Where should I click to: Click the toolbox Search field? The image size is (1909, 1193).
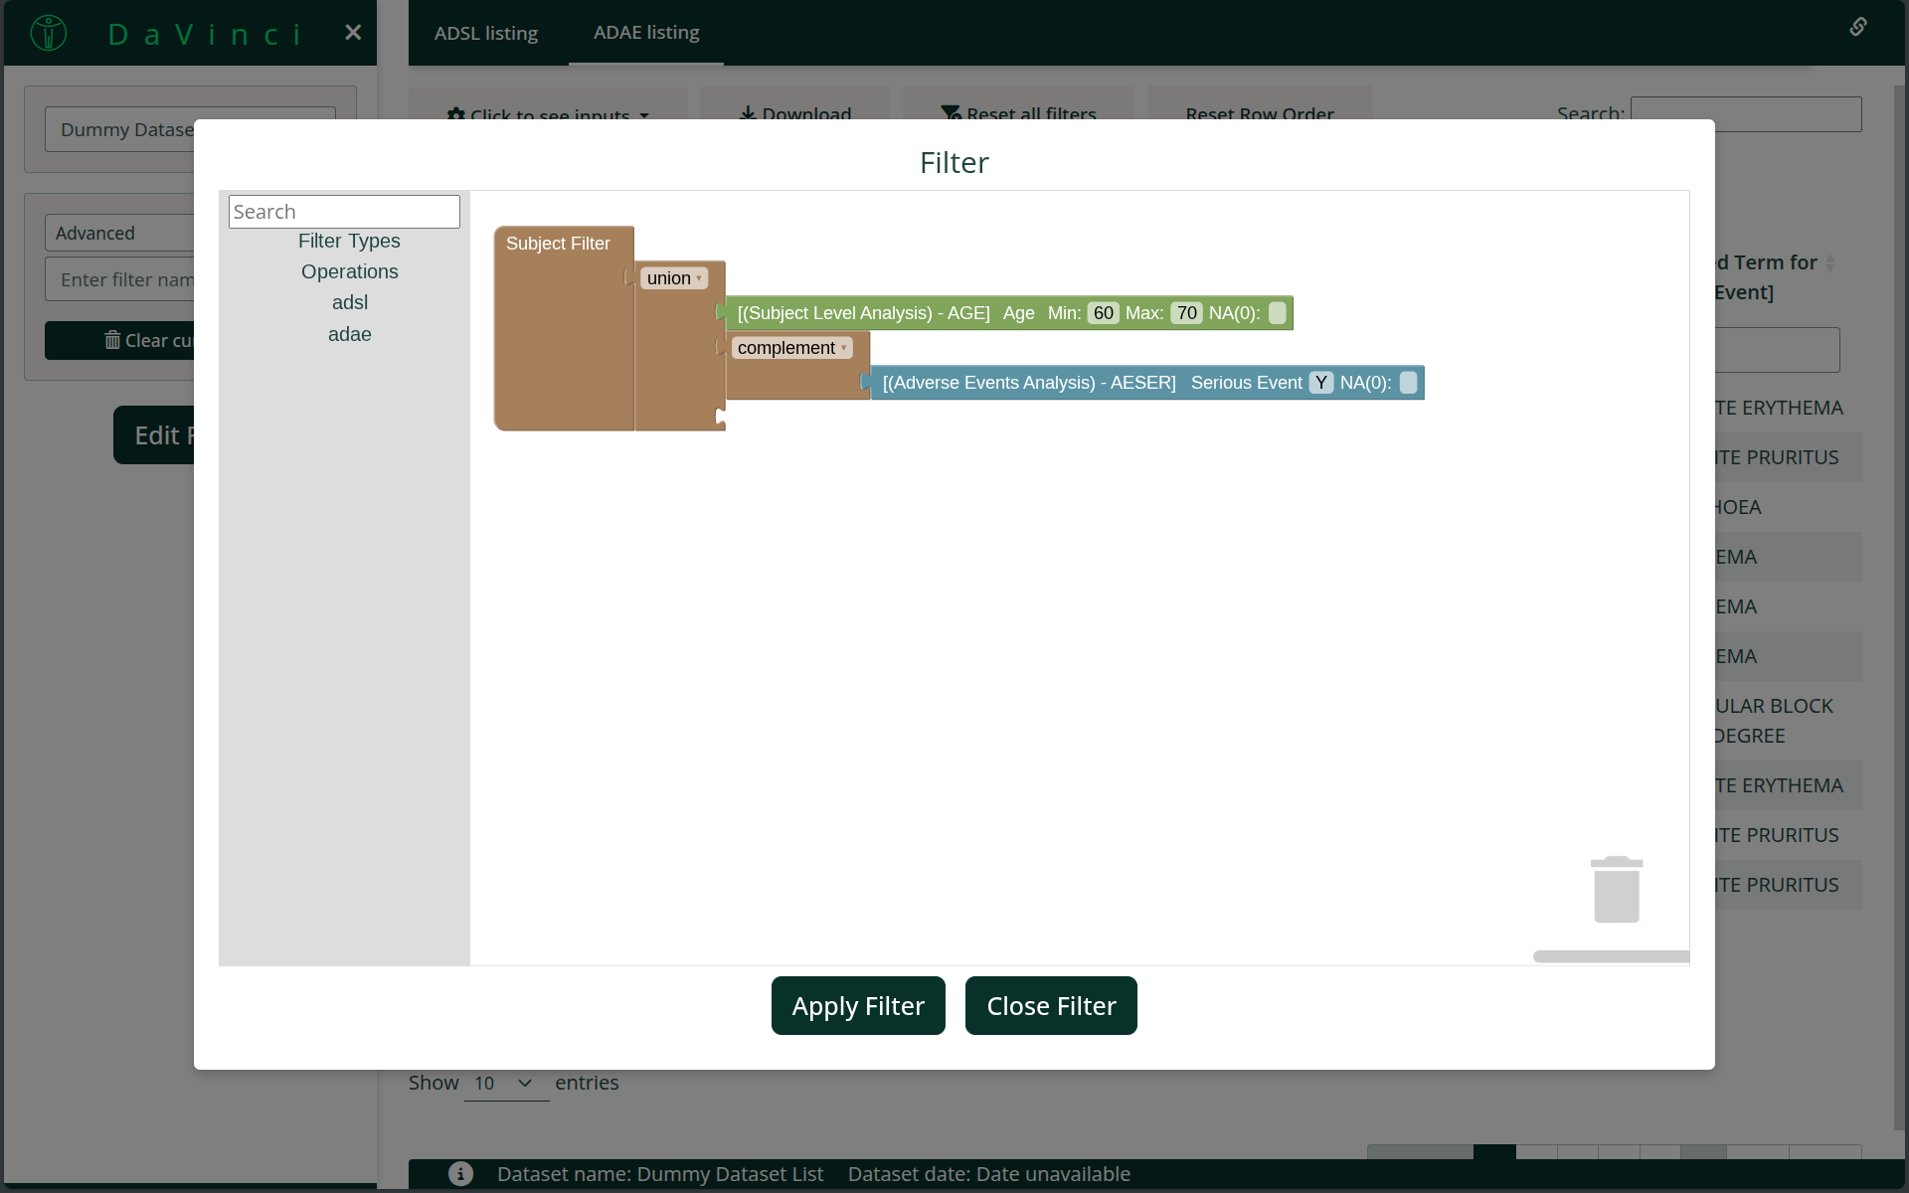344,212
